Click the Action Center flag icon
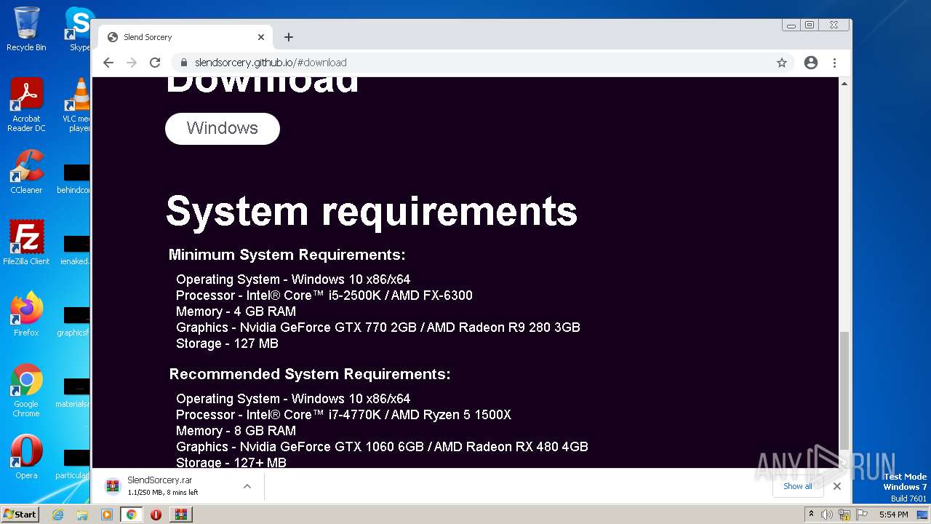931x524 pixels. click(860, 515)
